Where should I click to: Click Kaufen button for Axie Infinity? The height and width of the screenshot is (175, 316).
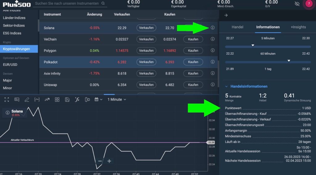[x=193, y=73]
